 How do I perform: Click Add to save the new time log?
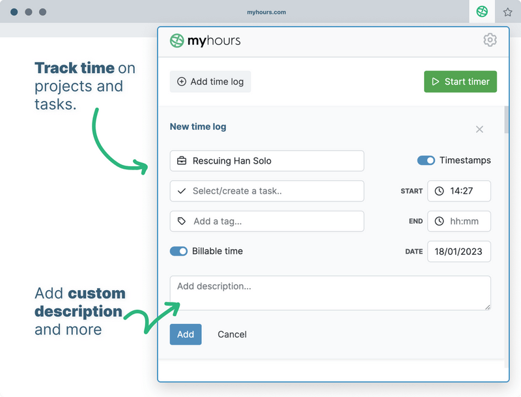[186, 334]
